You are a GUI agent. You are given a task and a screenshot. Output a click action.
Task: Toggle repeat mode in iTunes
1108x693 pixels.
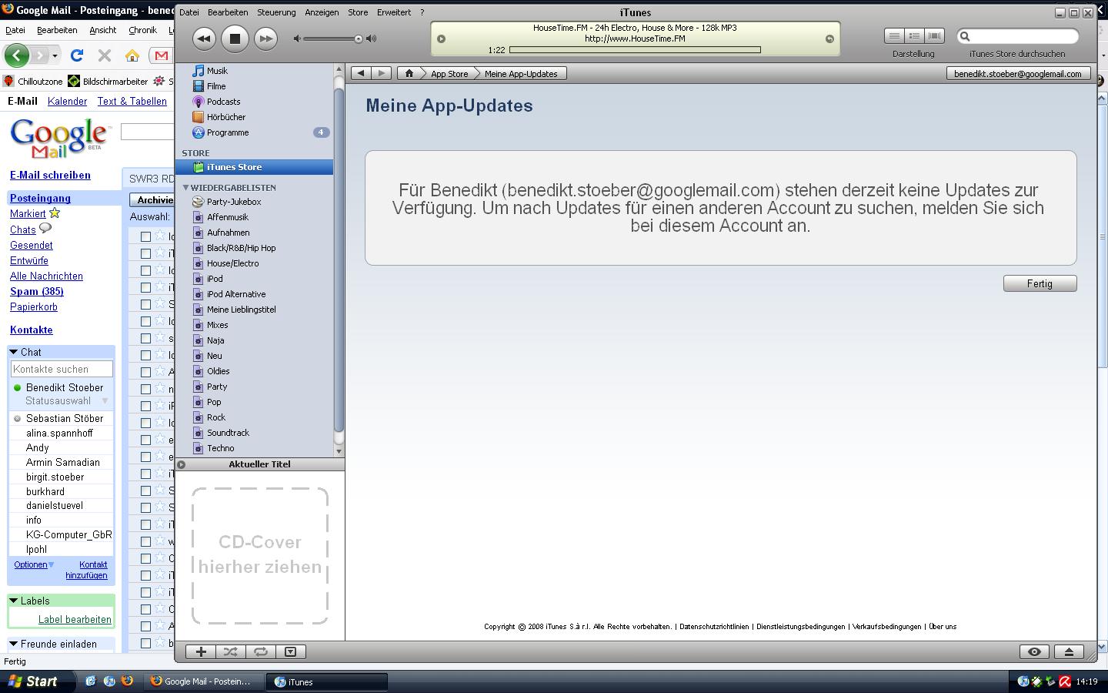coord(260,651)
